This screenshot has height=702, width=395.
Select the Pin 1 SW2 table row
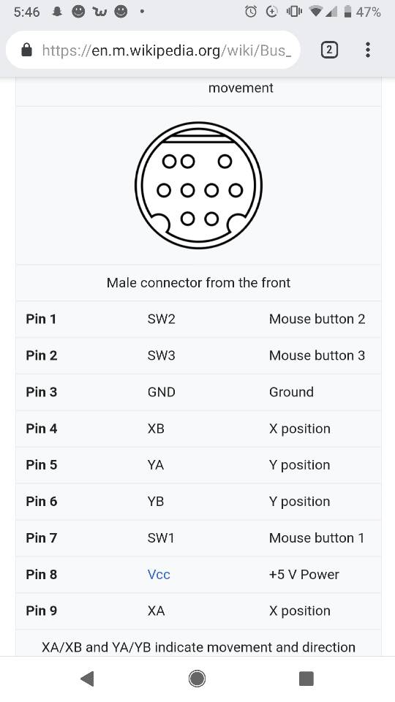(x=198, y=320)
